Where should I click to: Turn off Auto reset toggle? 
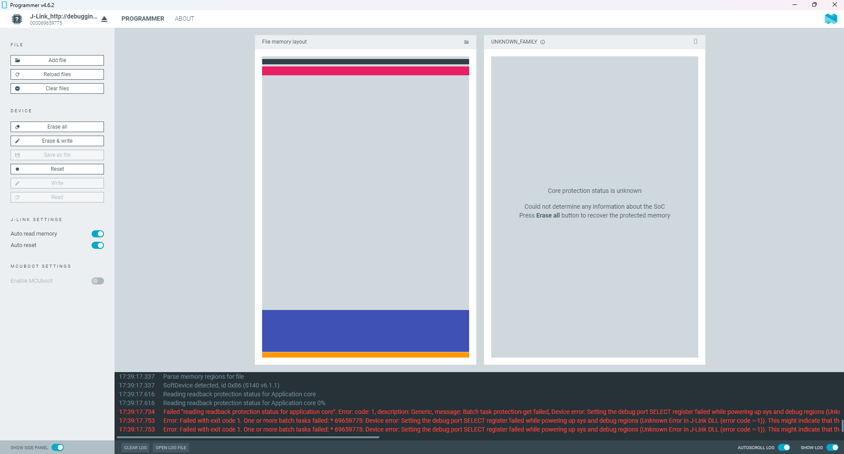coord(97,245)
